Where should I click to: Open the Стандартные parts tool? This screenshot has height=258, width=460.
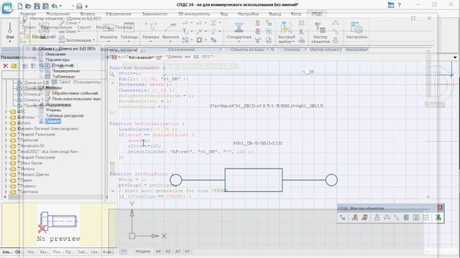[x=239, y=32]
